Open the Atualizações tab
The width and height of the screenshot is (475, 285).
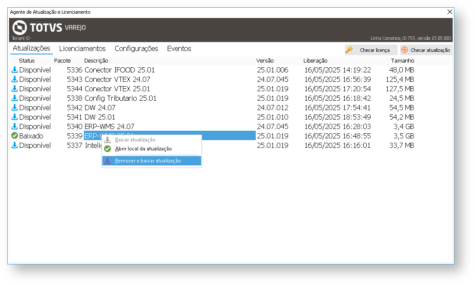[31, 48]
